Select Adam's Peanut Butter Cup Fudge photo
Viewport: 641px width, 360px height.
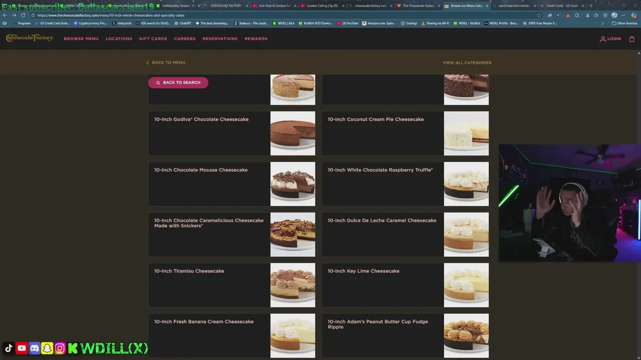click(x=466, y=335)
